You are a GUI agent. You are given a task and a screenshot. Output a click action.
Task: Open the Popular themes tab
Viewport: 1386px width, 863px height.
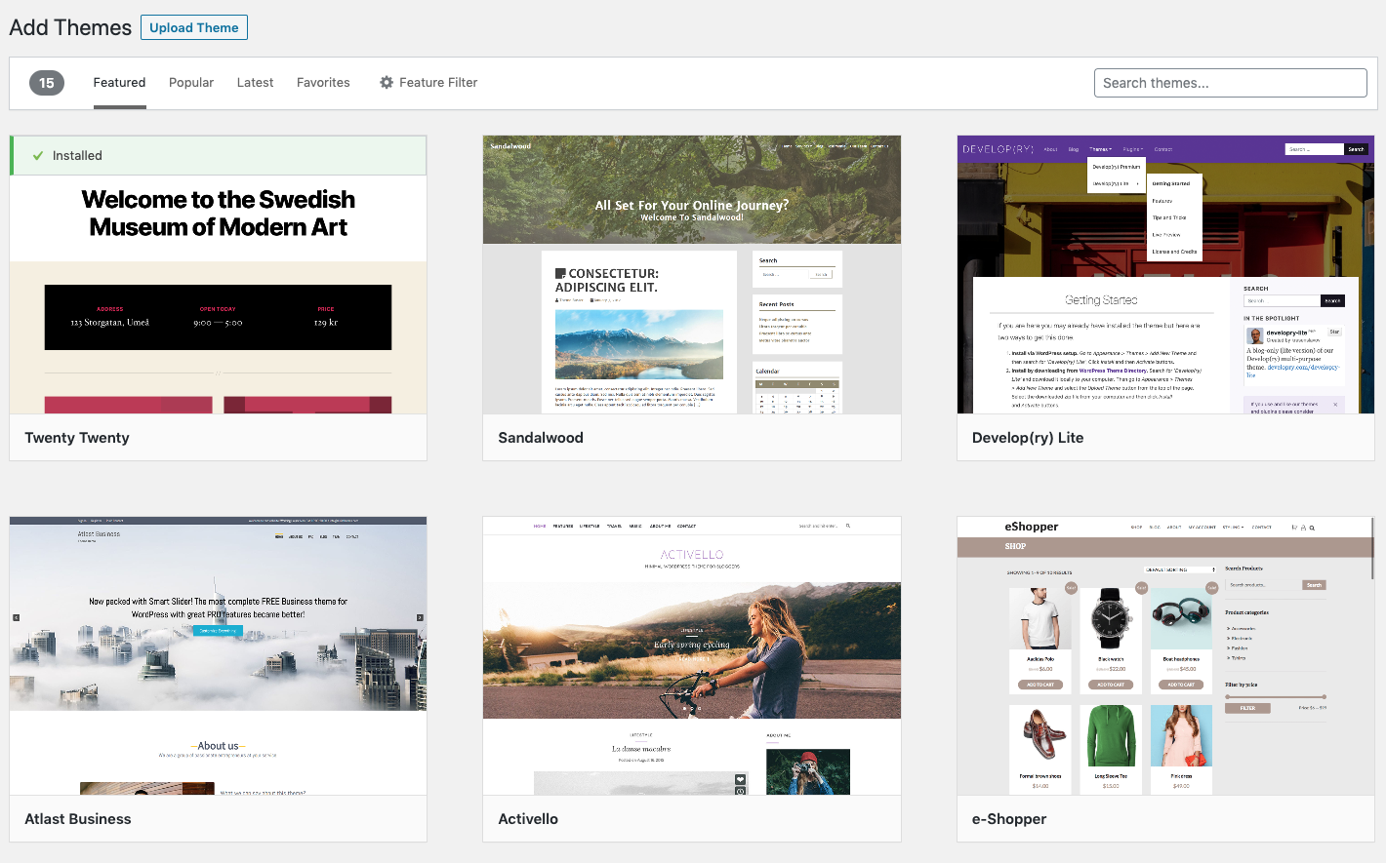pos(191,83)
